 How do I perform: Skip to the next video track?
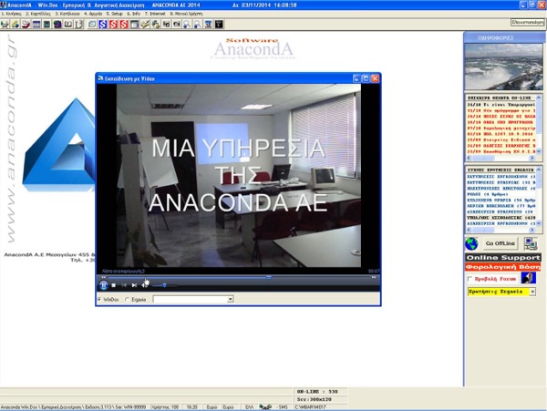134,285
